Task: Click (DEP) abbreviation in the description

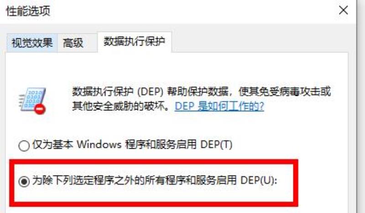Action: (150, 92)
